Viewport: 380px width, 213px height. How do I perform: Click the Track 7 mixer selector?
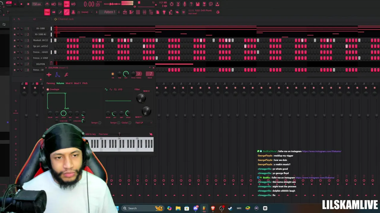149,74
